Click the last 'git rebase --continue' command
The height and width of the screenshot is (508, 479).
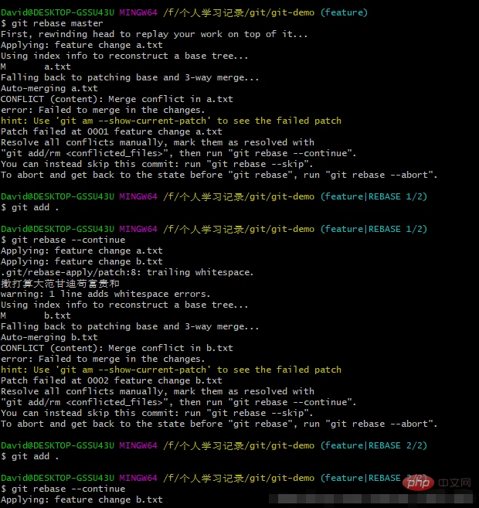tap(66, 489)
